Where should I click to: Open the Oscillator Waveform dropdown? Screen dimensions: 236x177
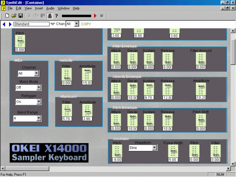point(154,148)
